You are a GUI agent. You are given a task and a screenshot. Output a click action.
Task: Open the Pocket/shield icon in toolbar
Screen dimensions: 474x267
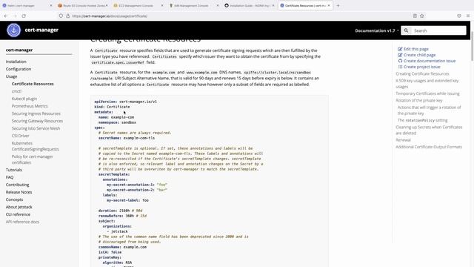click(x=459, y=16)
